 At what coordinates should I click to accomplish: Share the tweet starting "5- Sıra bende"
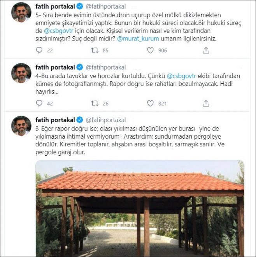tap(206, 50)
